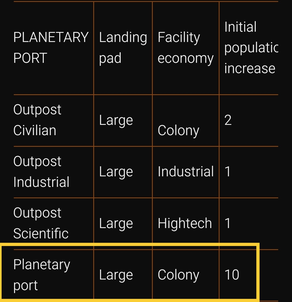Viewport: 292px width, 302px height.
Task: Click population value 10 for Planetary port
Action: pyautogui.click(x=232, y=275)
